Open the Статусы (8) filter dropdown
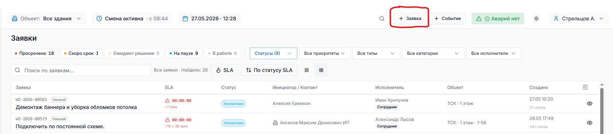The height and width of the screenshot is (134, 613). coord(273,53)
